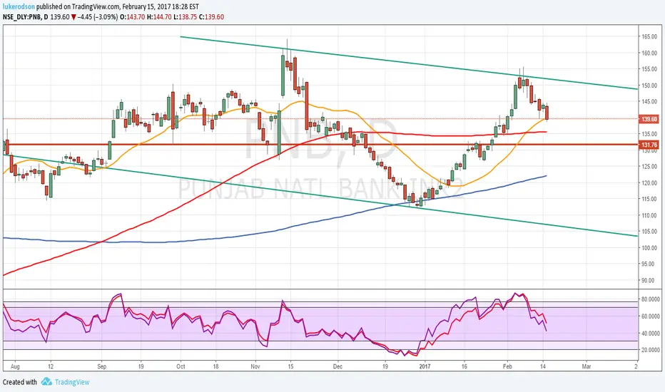665x392 pixels.
Task: Click the 125.00 price axis label
Action: tap(649, 167)
